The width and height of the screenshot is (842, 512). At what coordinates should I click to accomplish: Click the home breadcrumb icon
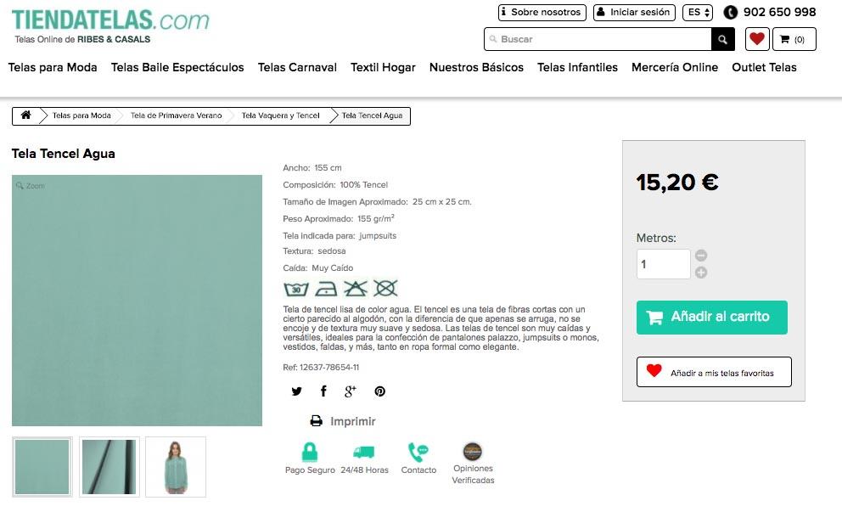coord(26,115)
